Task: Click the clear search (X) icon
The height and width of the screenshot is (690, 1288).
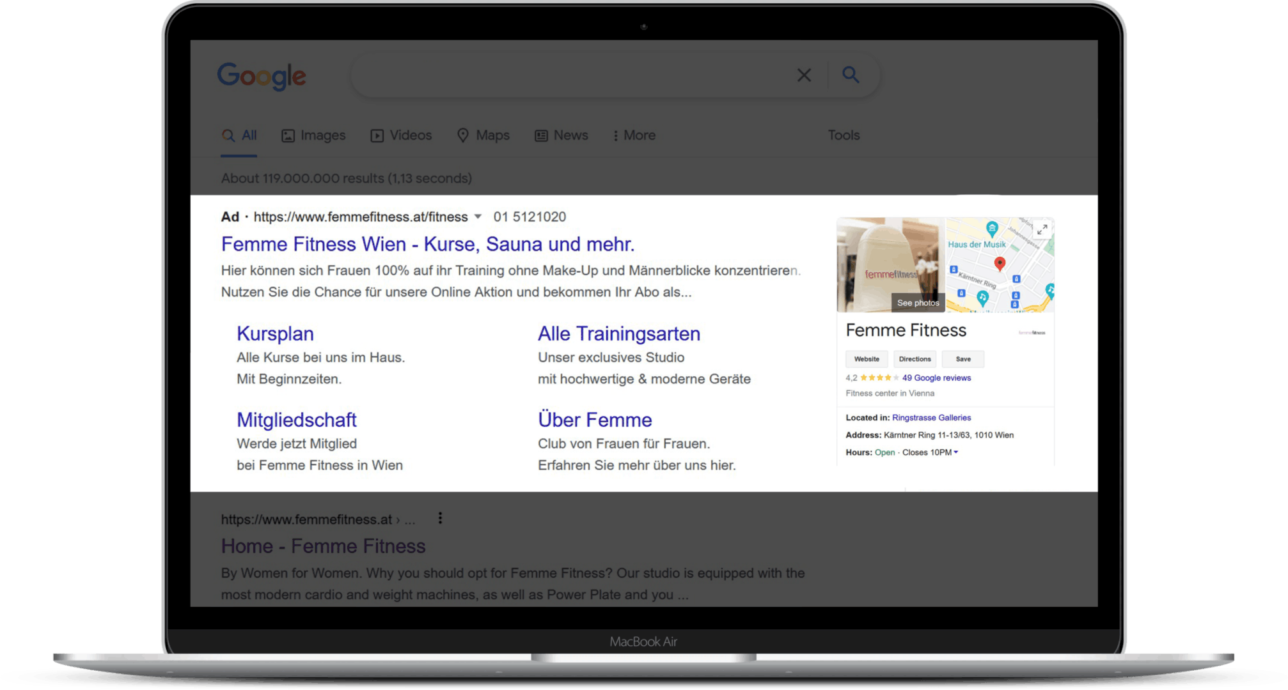Action: tap(804, 75)
